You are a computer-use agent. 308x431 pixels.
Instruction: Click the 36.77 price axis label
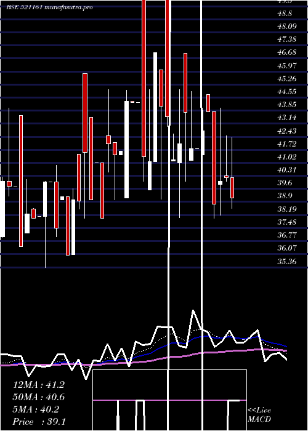tap(287, 235)
